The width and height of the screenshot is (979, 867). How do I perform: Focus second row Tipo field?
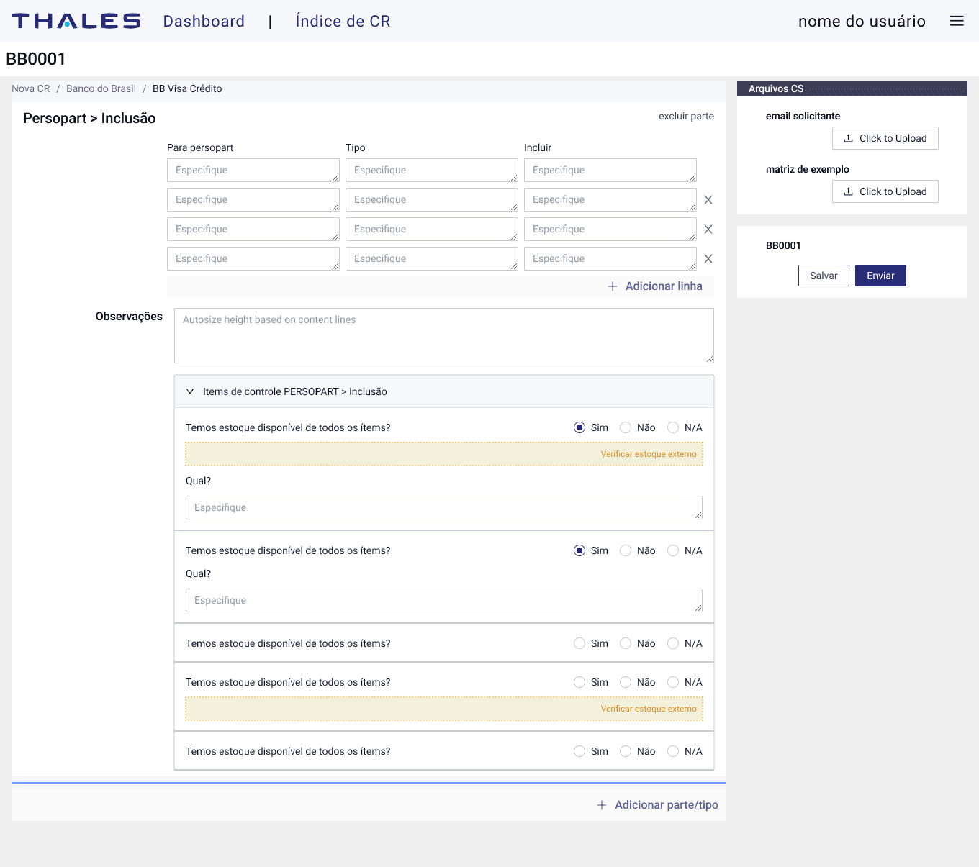click(432, 200)
